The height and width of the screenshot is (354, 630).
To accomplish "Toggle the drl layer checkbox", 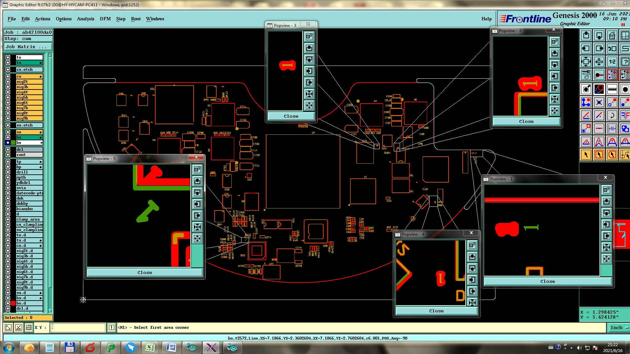I will coord(8,149).
